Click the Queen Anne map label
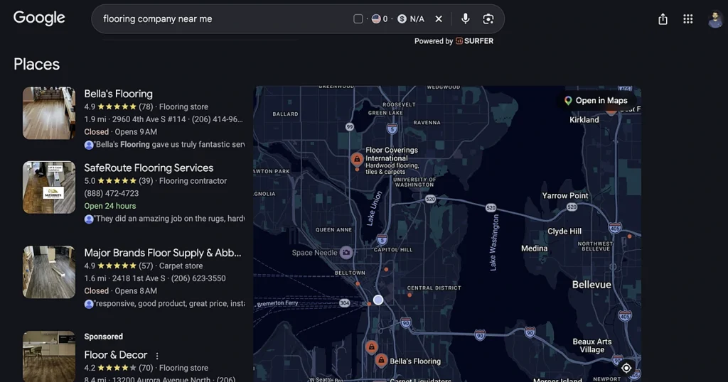The height and width of the screenshot is (382, 728). click(334, 230)
